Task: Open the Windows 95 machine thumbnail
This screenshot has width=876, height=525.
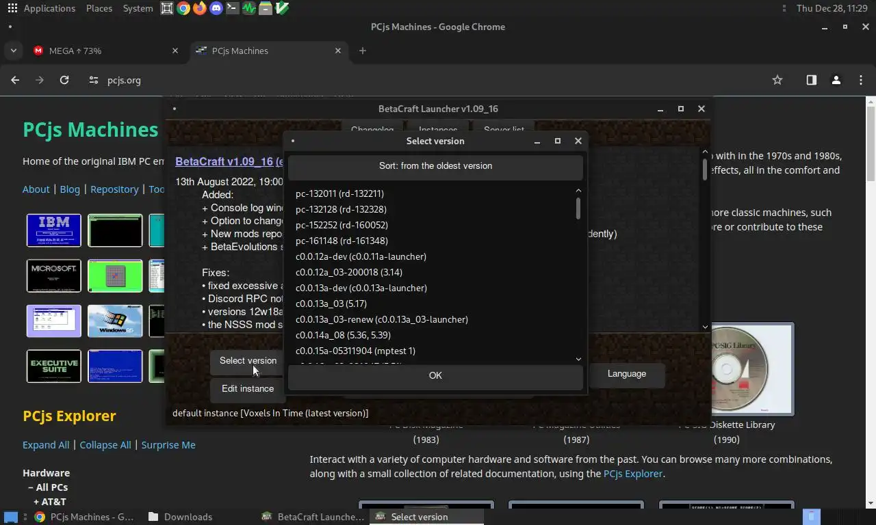Action: tap(115, 321)
